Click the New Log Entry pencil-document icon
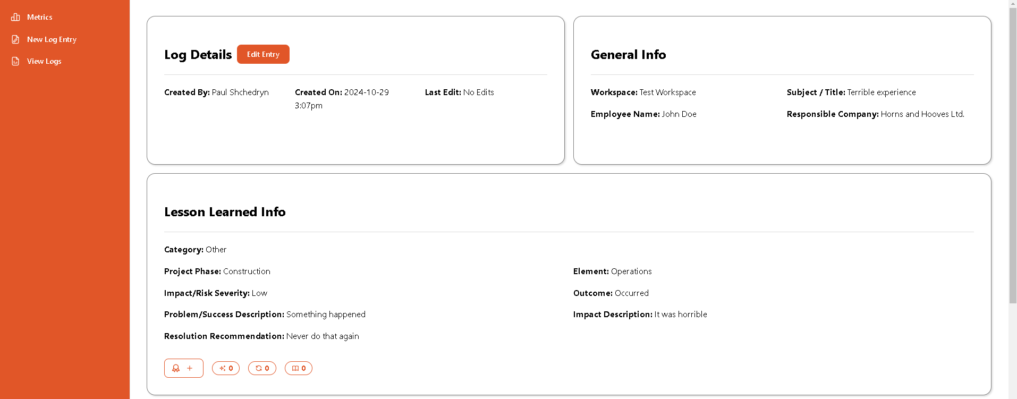Image resolution: width=1017 pixels, height=399 pixels. (x=16, y=39)
